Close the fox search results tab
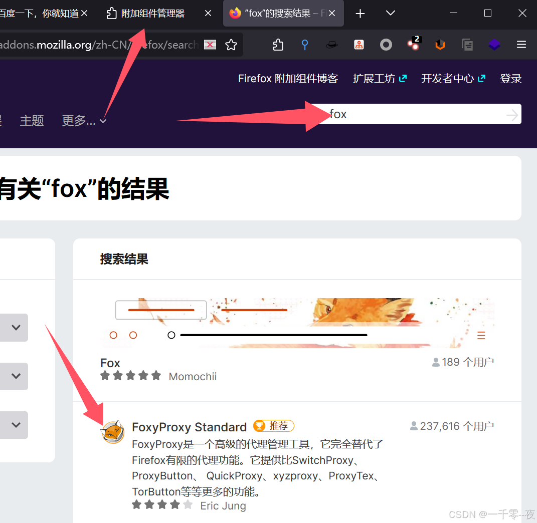The image size is (537, 523). tap(332, 14)
